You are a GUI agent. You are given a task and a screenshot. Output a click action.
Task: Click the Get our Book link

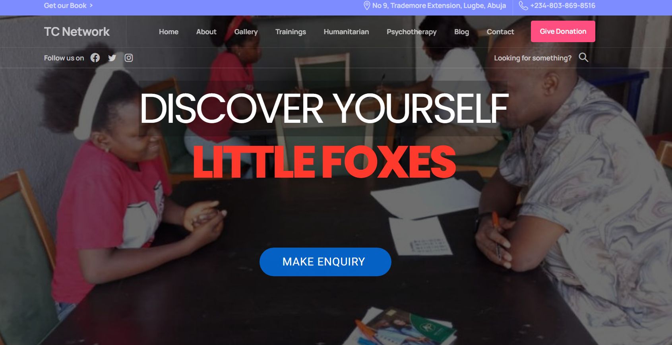point(65,6)
